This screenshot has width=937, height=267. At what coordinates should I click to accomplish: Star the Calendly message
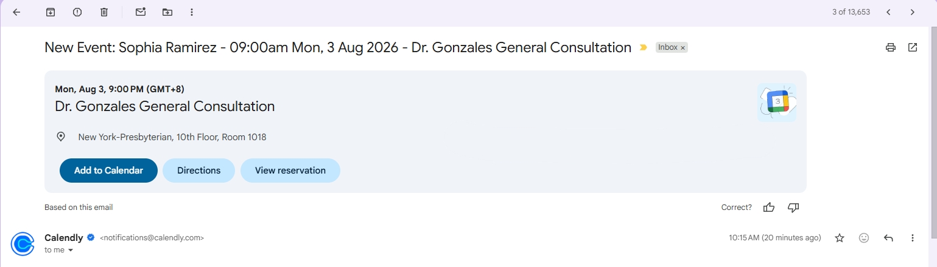click(840, 238)
